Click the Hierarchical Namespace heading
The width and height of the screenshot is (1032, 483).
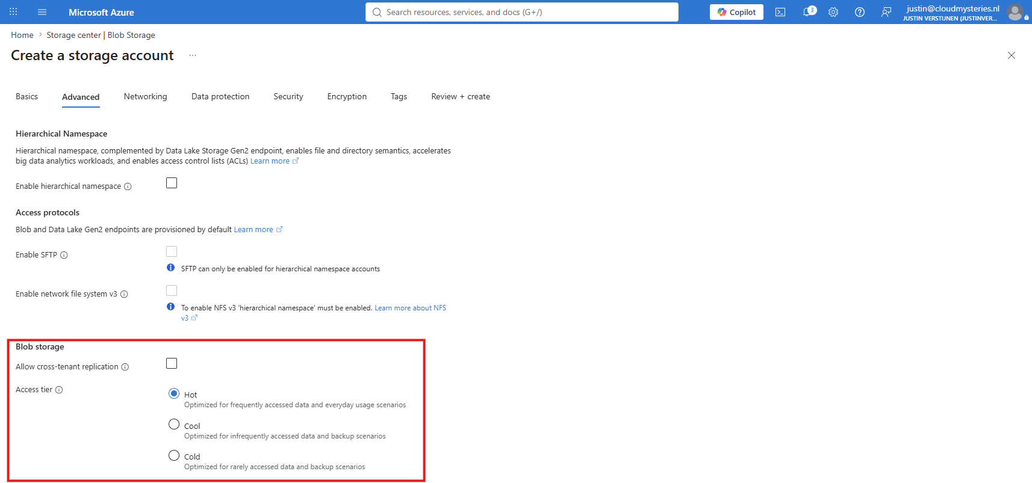[61, 134]
